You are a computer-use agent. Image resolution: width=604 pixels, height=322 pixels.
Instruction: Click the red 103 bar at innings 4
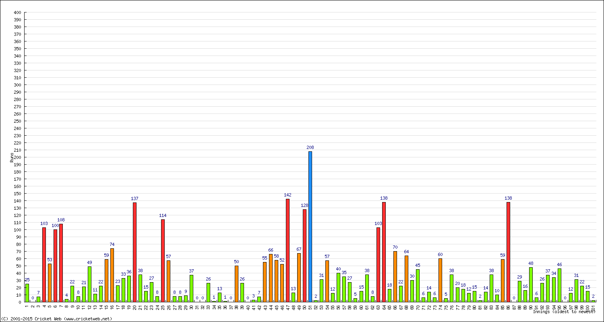[44, 265]
